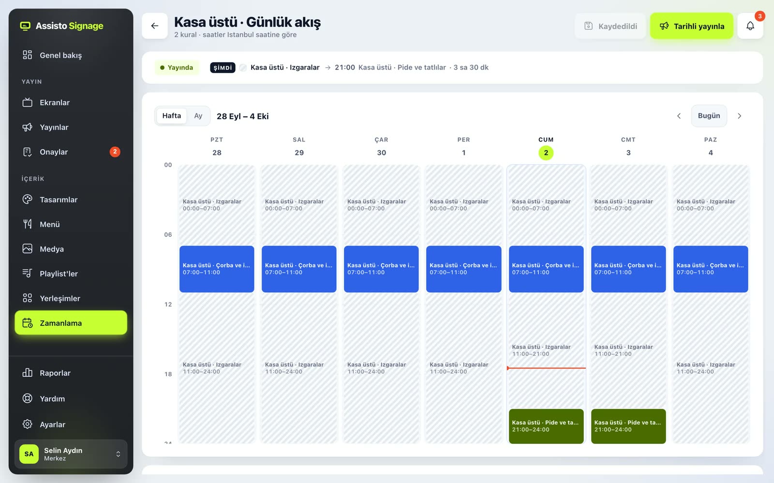Screen dimensions: 774x483
Task: Open the notifications bell
Action: click(750, 26)
